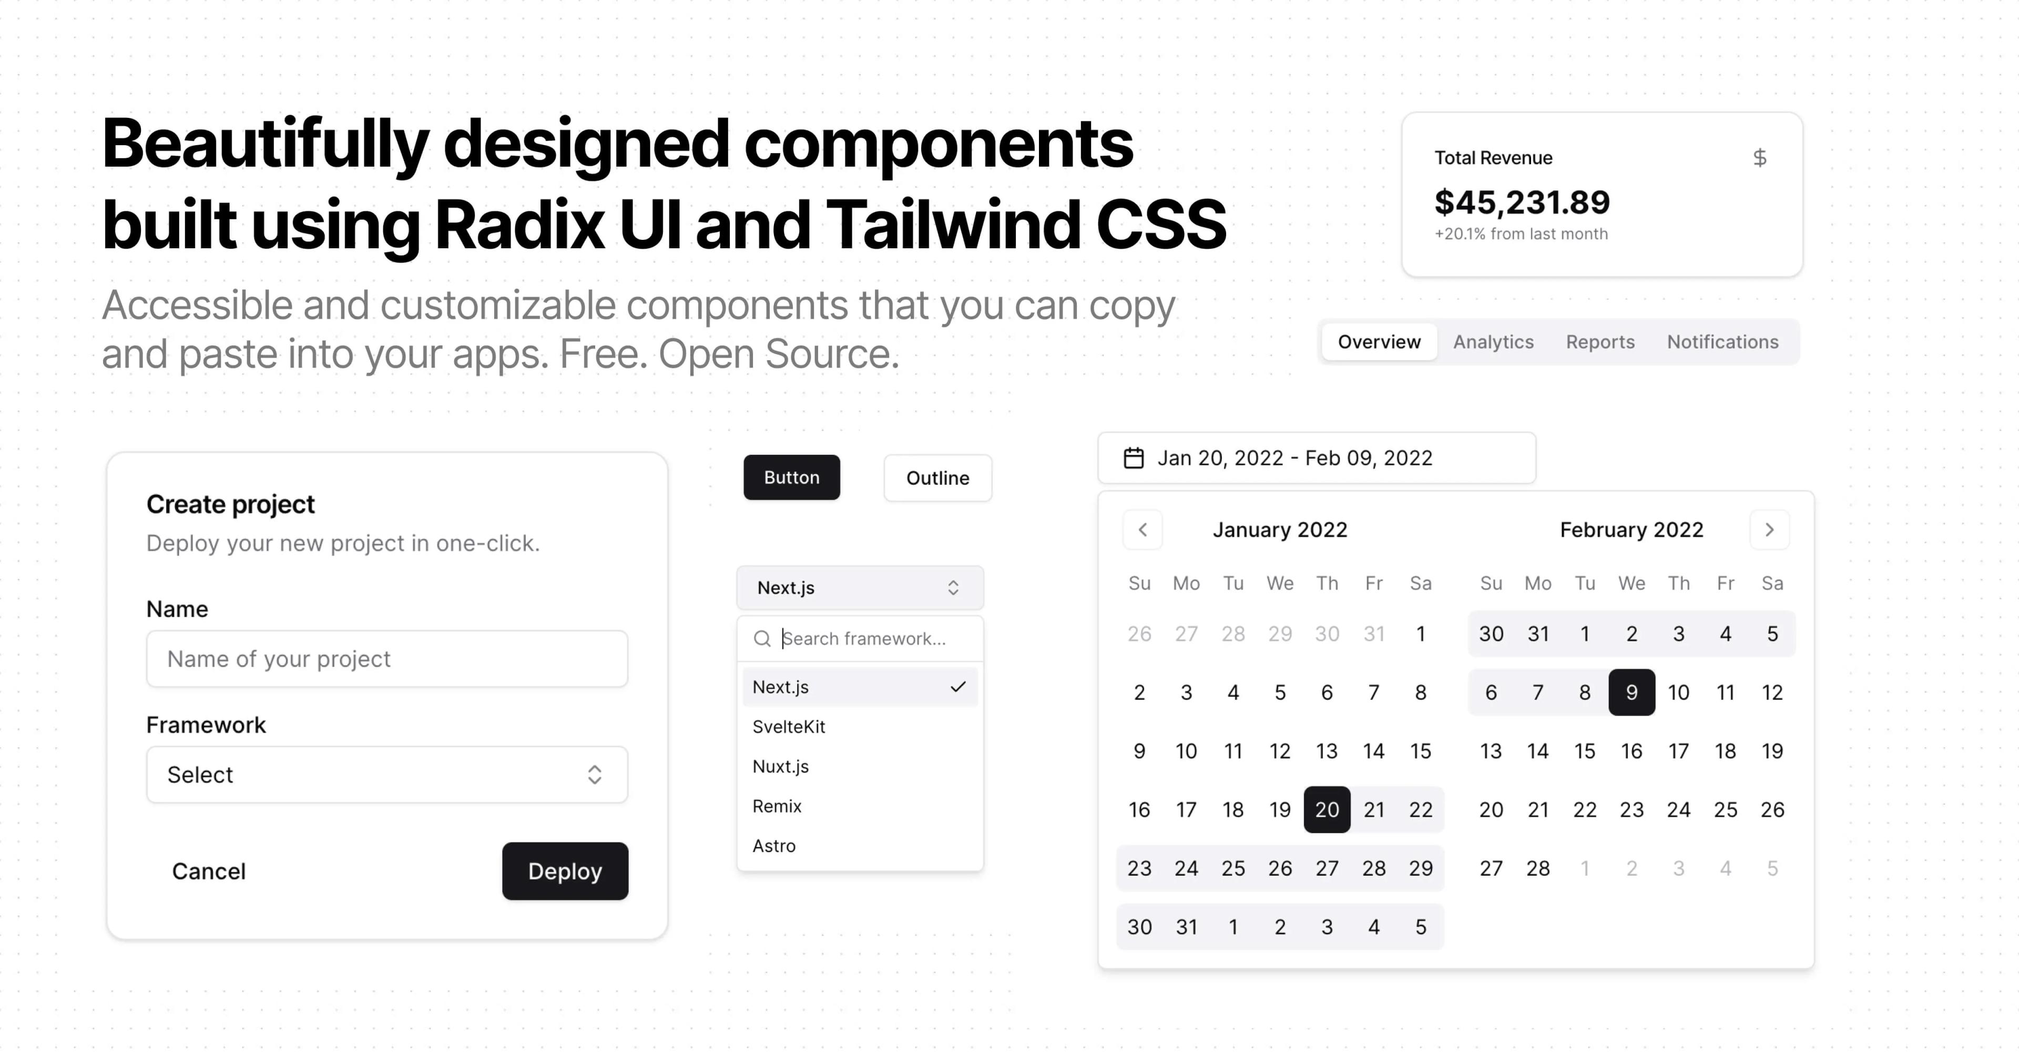Click the Cancel button

(x=207, y=870)
